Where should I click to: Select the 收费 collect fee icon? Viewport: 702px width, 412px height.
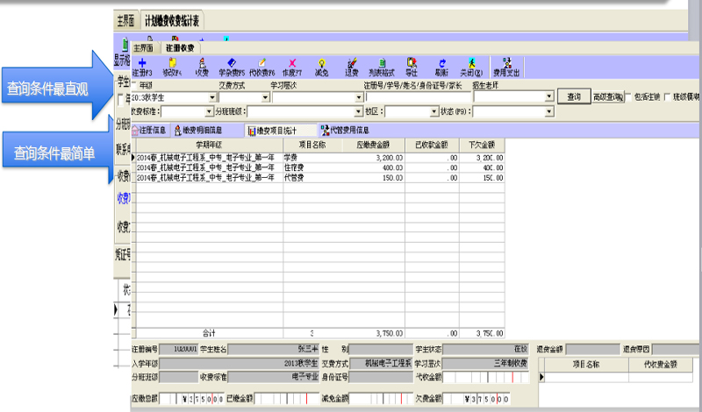[x=202, y=67]
